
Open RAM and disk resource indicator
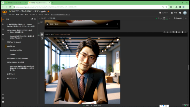coord(164,18)
